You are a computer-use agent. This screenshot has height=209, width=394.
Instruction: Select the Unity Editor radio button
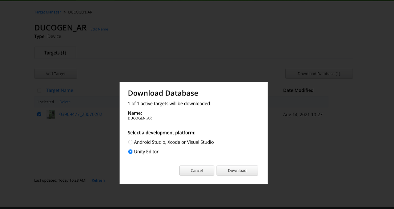pos(131,152)
